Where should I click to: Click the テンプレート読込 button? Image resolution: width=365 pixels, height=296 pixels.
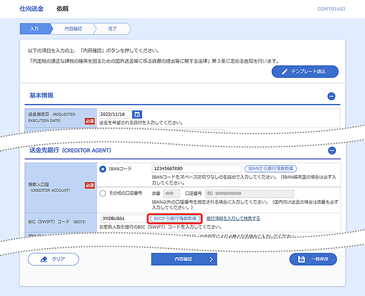coord(305,72)
